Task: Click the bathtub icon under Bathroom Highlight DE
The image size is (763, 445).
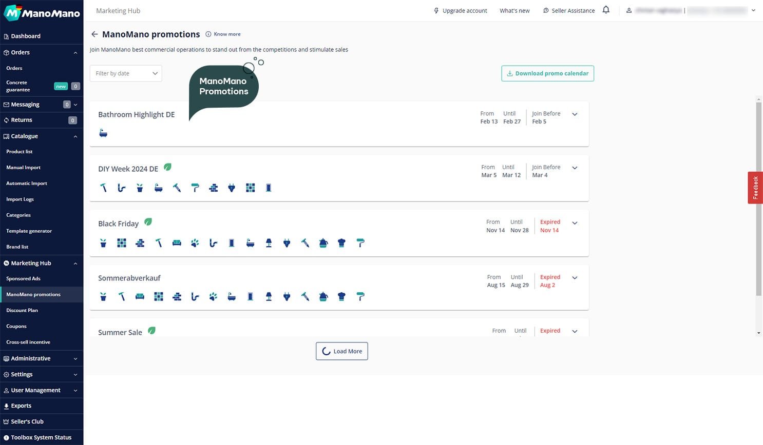Action: point(103,133)
